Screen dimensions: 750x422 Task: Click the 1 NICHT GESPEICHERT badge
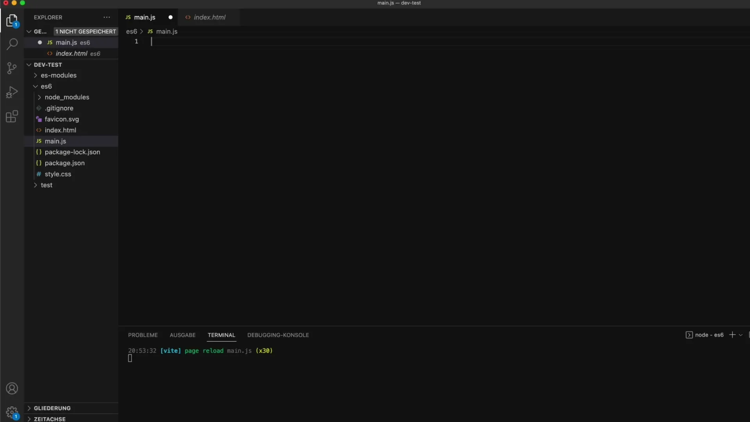tap(86, 31)
